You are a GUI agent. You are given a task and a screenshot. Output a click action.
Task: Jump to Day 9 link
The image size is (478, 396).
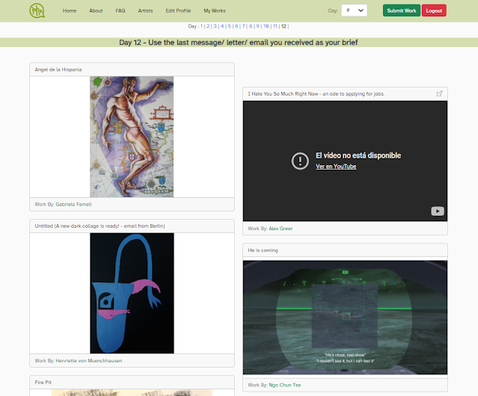click(x=257, y=26)
